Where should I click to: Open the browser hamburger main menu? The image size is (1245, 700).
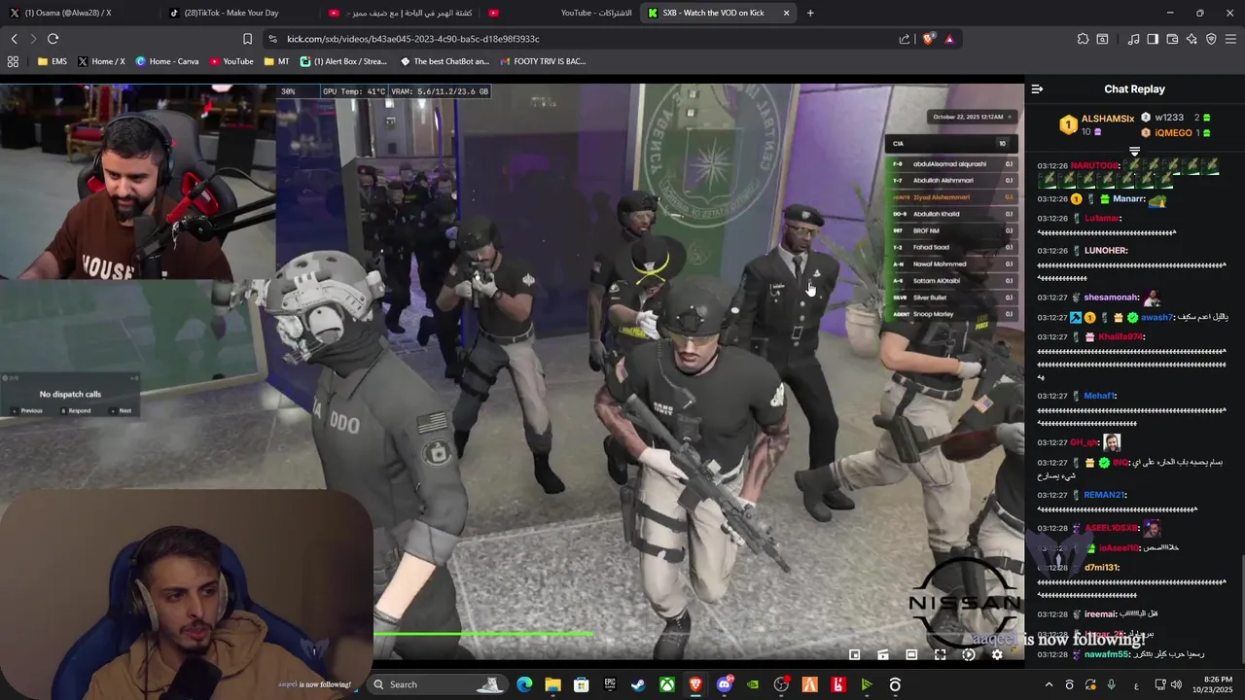[1230, 39]
